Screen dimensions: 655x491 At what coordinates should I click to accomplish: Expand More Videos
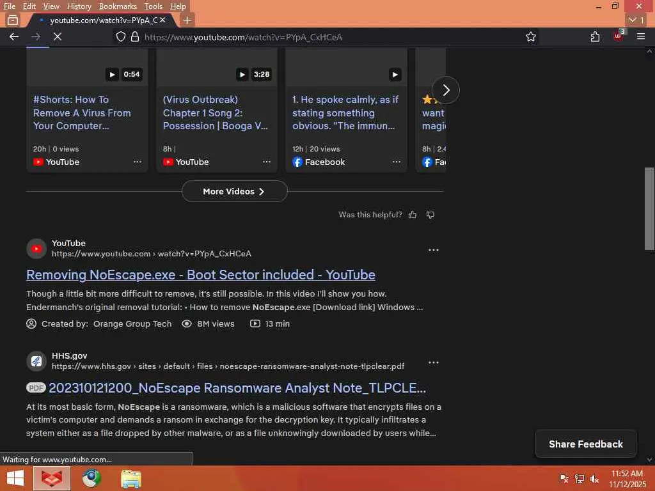click(x=235, y=191)
